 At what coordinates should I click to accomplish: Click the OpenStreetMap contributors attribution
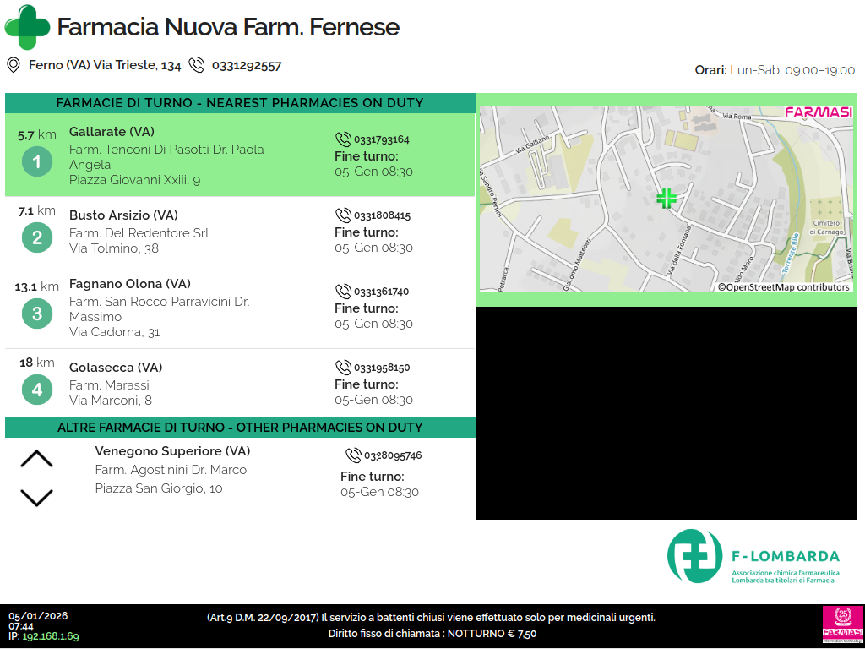783,287
